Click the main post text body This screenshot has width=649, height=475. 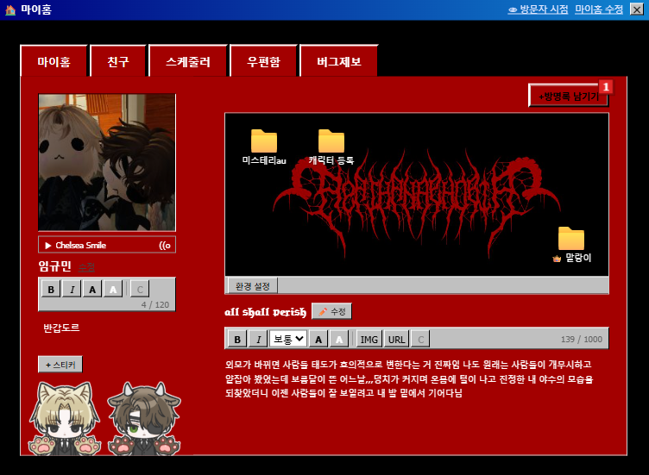tap(409, 378)
